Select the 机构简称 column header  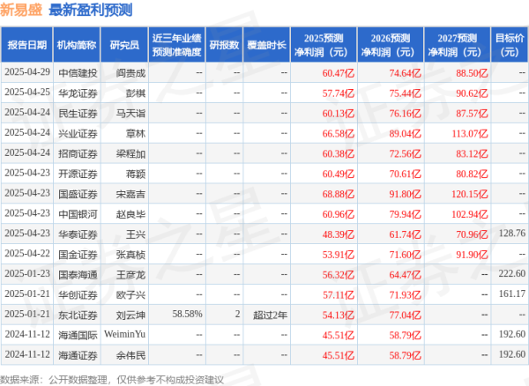pyautogui.click(x=77, y=45)
